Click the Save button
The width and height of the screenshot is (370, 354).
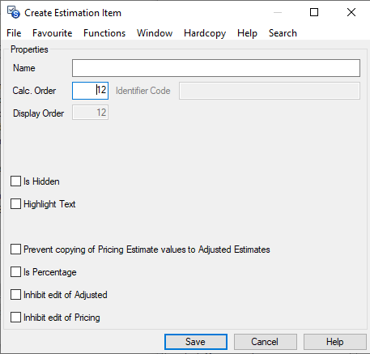[x=196, y=342]
